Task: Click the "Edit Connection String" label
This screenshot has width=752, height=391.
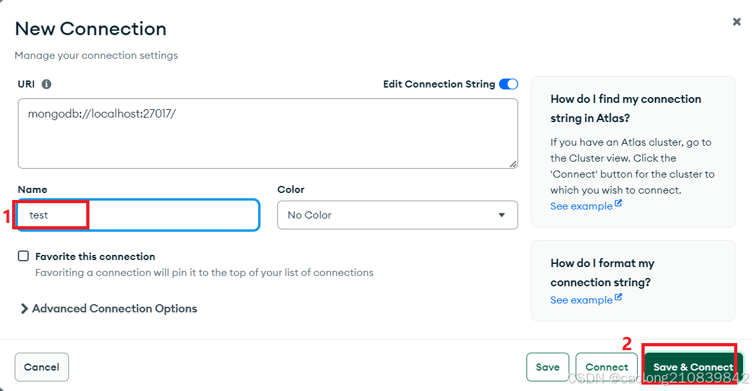Action: [439, 84]
